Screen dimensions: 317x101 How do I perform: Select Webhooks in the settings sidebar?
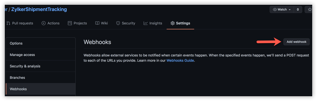[x=18, y=89]
